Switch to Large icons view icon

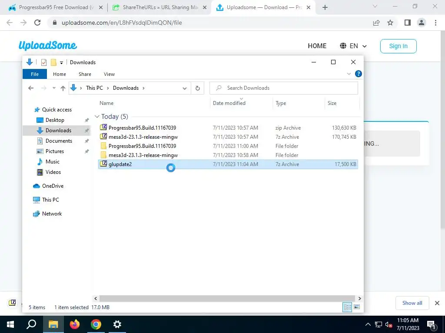coord(357,307)
